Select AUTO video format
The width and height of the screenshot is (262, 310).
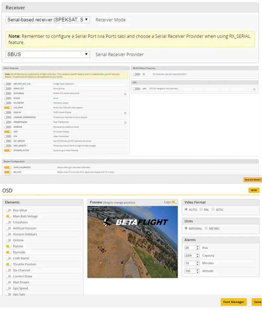(186, 209)
